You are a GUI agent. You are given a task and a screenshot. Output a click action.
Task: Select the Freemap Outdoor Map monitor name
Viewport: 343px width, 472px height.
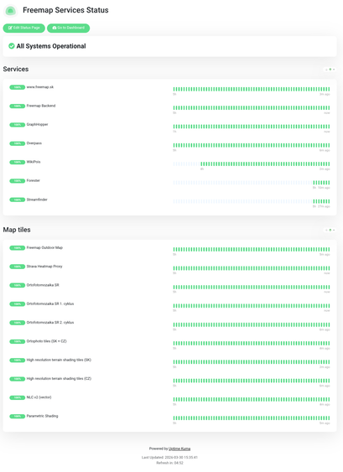click(x=44, y=248)
